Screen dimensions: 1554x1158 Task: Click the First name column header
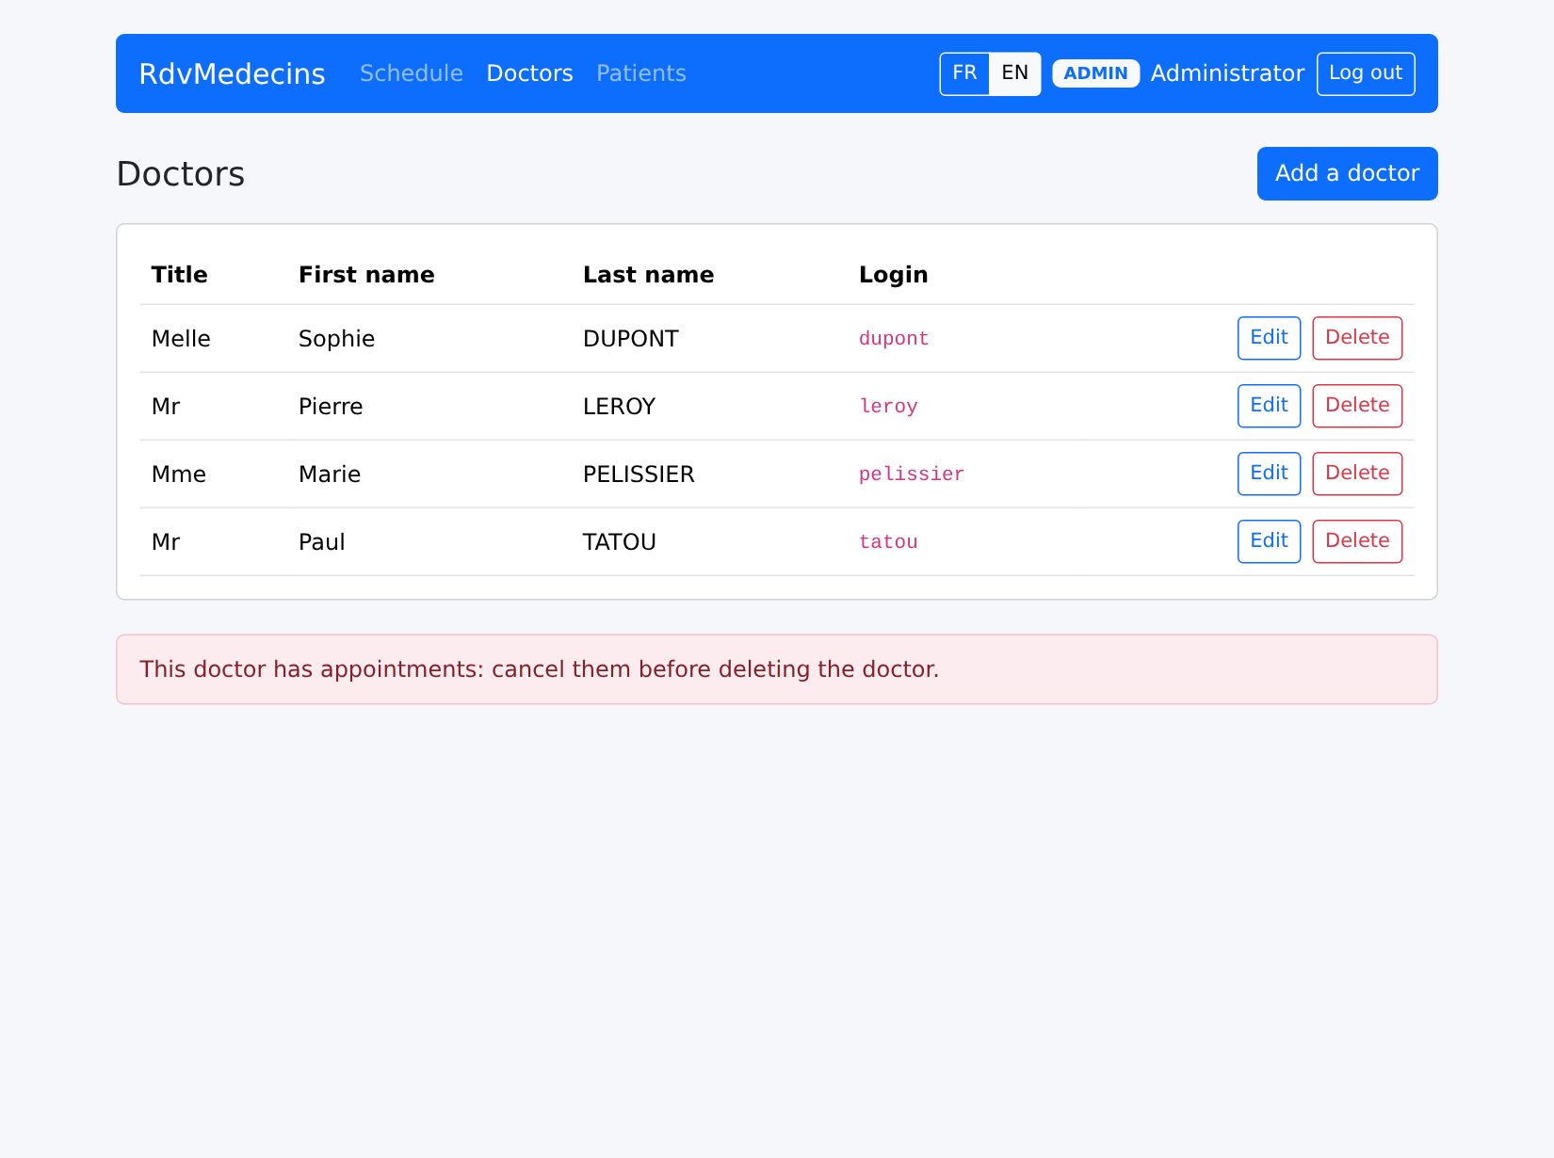(x=366, y=275)
